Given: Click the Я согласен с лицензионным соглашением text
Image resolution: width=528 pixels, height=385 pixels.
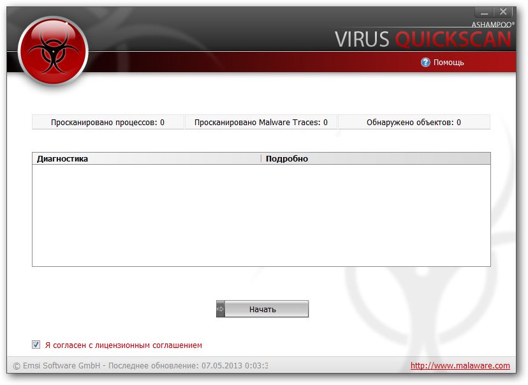Looking at the screenshot, I should pyautogui.click(x=124, y=345).
